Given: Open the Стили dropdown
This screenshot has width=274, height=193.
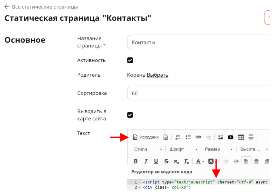Looking at the screenshot, I should click(x=148, y=149).
